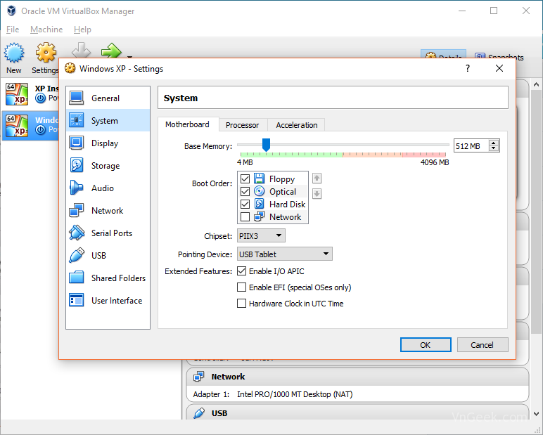This screenshot has width=543, height=435.
Task: Open the File menu
Action: (x=13, y=30)
